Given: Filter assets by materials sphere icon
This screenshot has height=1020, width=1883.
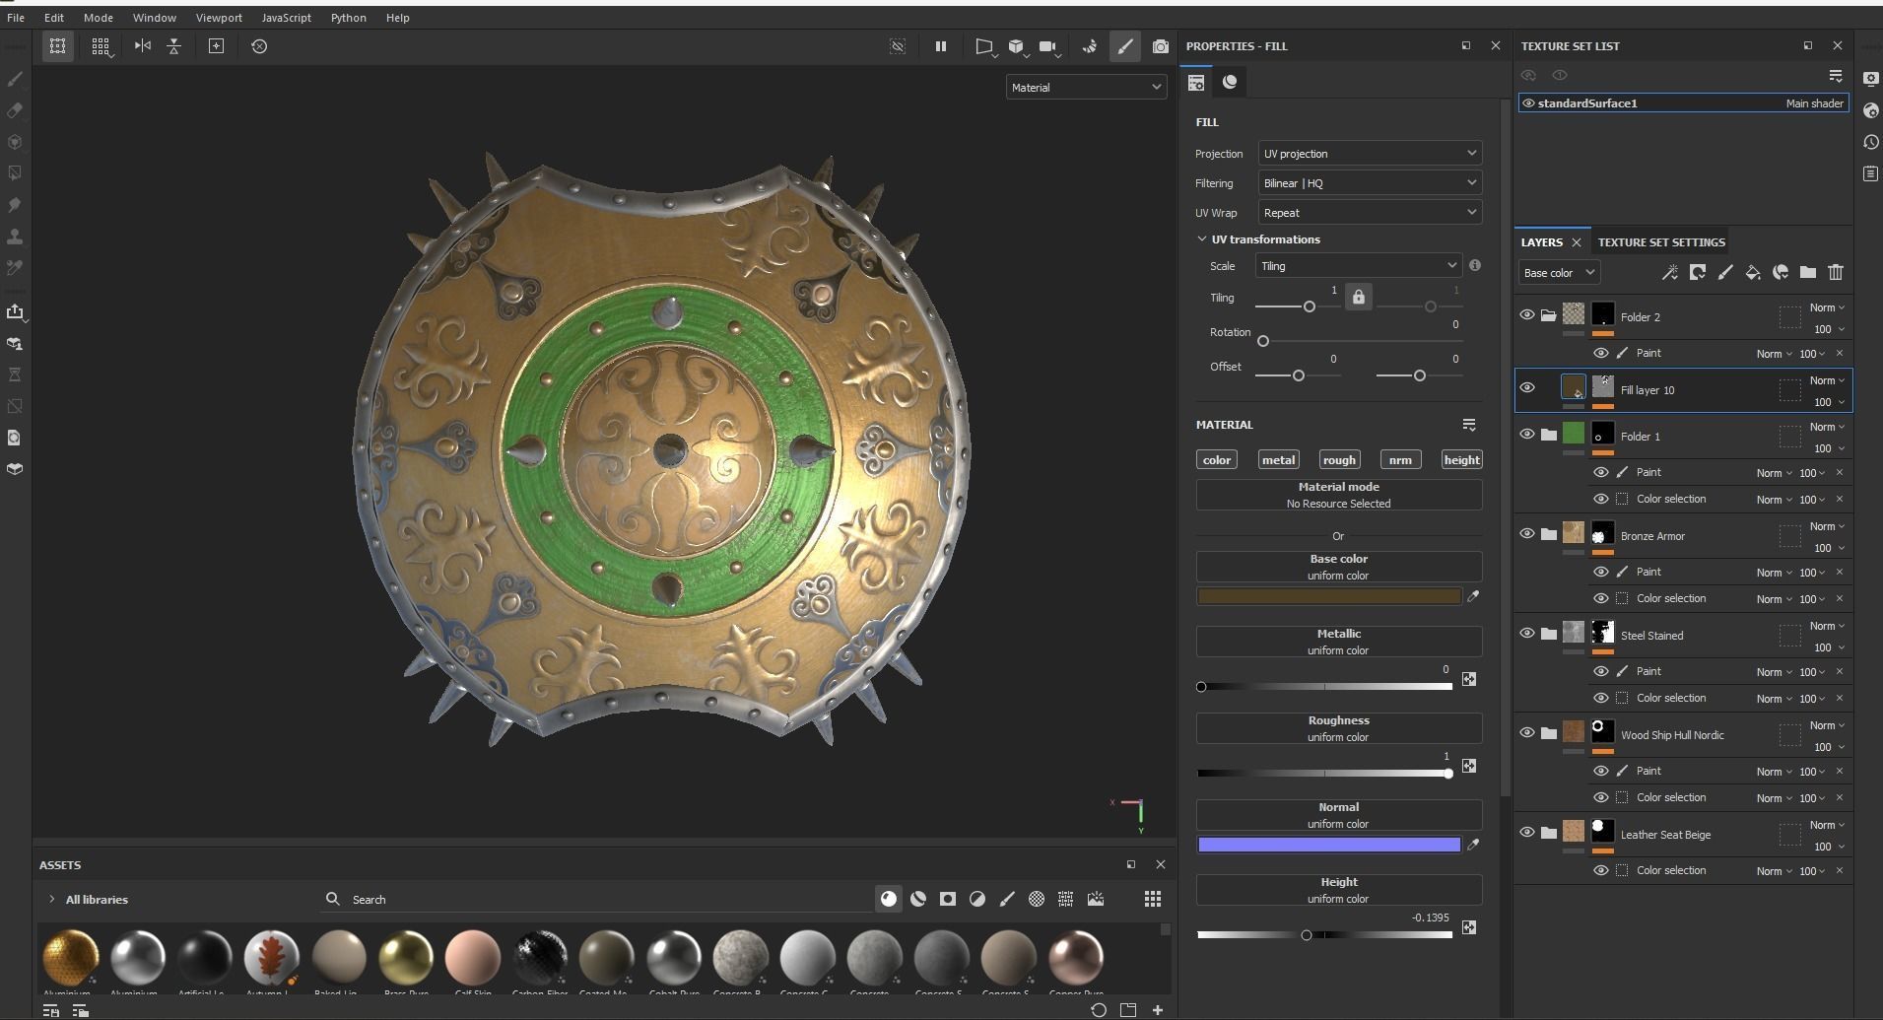Looking at the screenshot, I should (889, 899).
